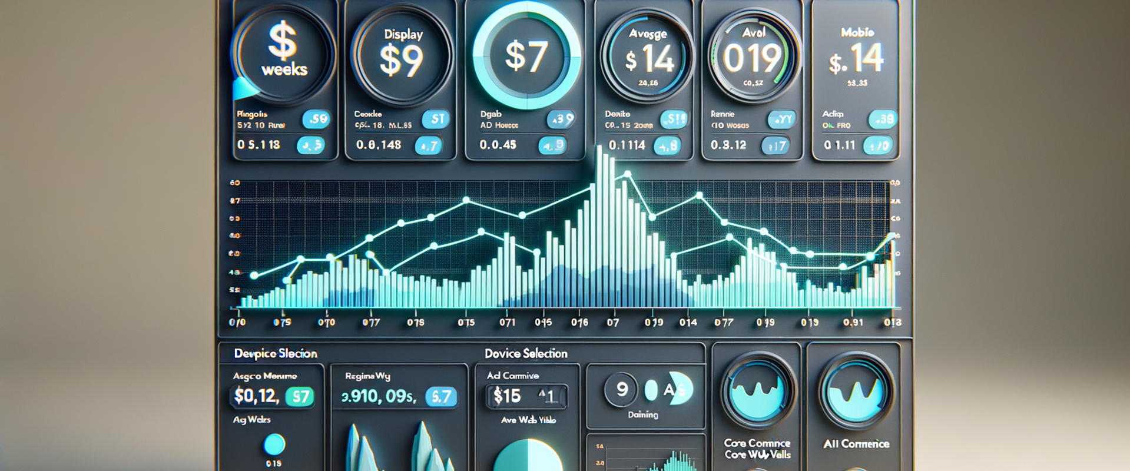Open the Devpice Slecion tab
This screenshot has height=471, width=1130.
276,353
